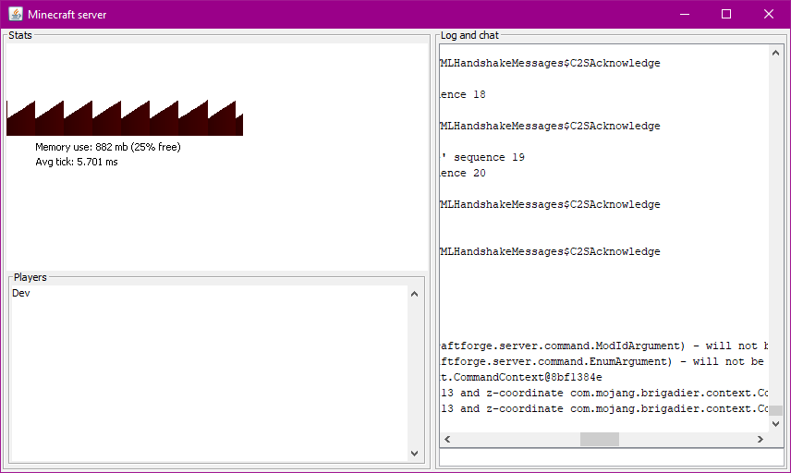This screenshot has height=473, width=791.
Task: Close the Minecraft server window
Action: pyautogui.click(x=769, y=14)
